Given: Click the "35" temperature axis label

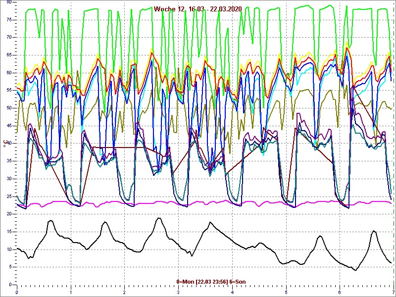Looking at the screenshot, I should (x=9, y=161).
